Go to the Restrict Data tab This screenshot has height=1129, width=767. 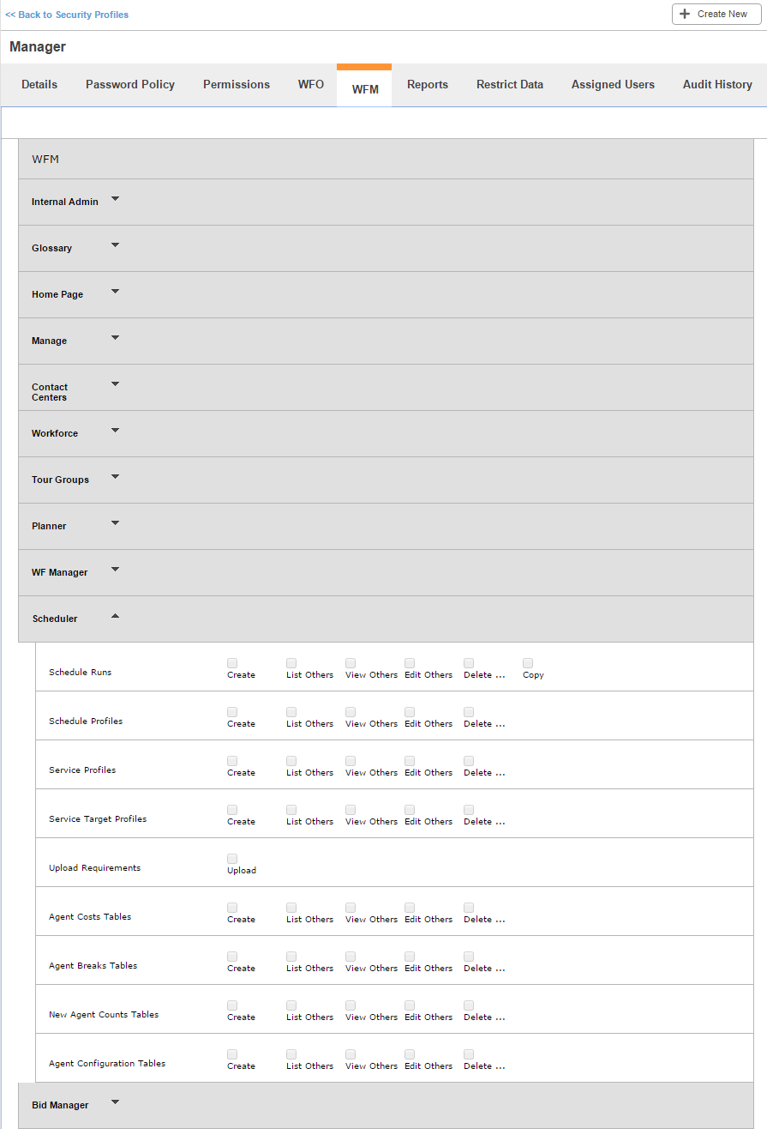pos(510,84)
